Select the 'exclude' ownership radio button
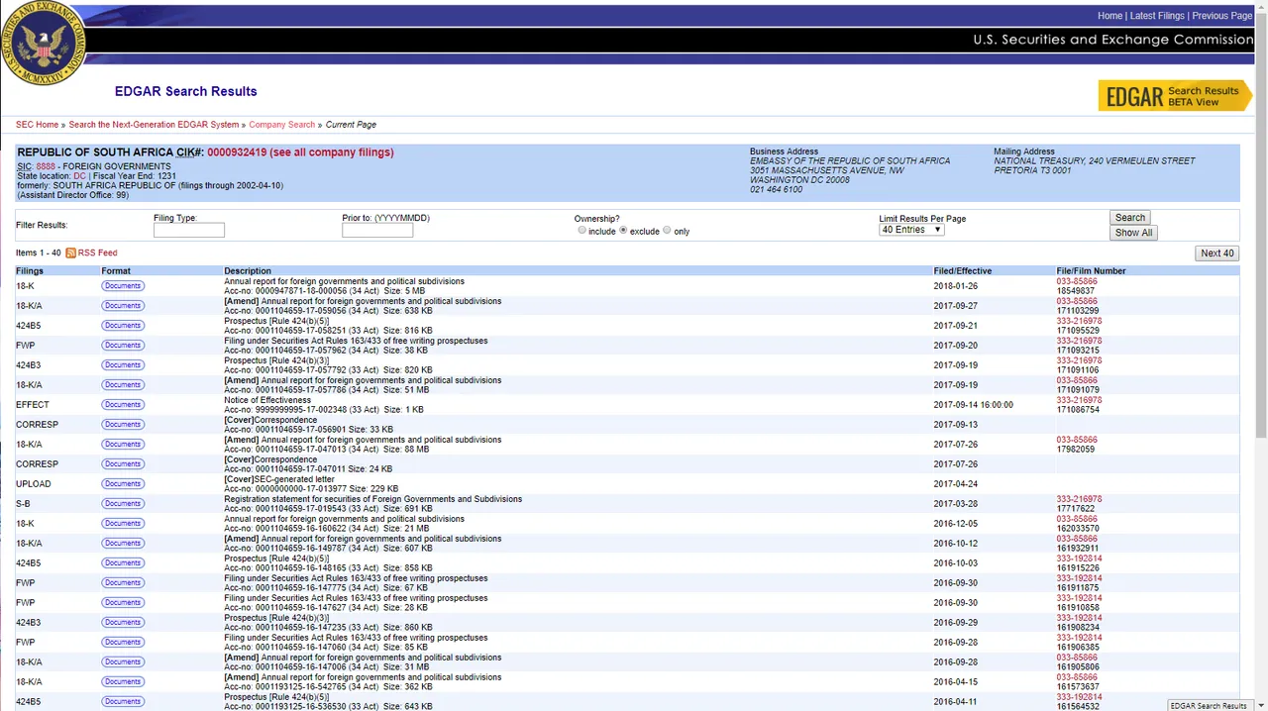1268x711 pixels. pos(624,230)
